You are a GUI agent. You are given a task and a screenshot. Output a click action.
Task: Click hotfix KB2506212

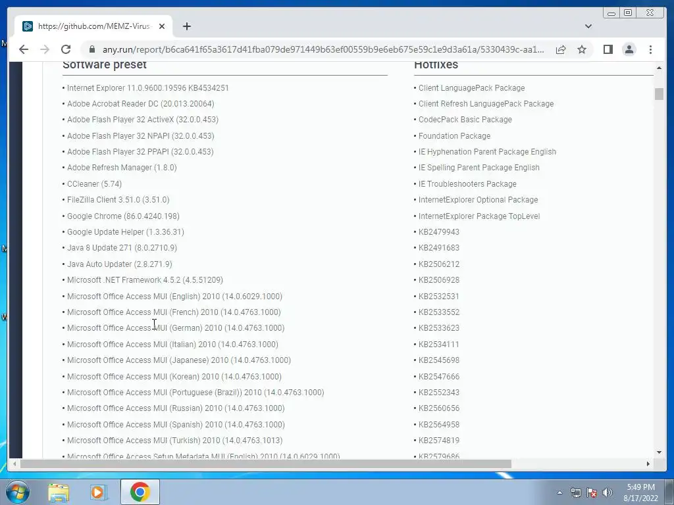point(439,264)
